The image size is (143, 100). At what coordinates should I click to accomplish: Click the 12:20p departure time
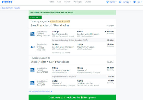[55, 32]
